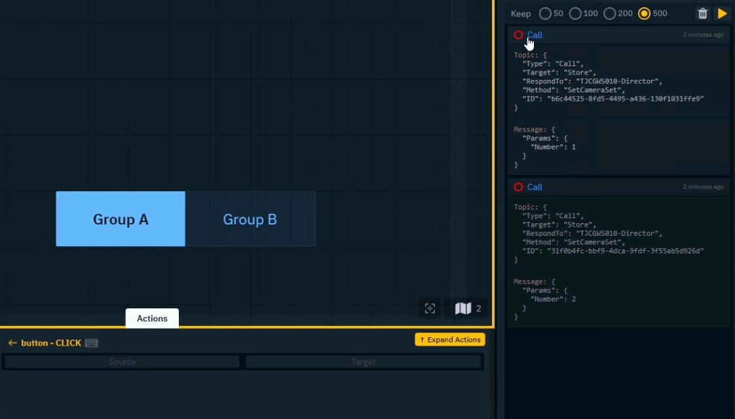The image size is (735, 419).
Task: Click the focus/fit-to-view icon on canvas
Action: click(430, 308)
